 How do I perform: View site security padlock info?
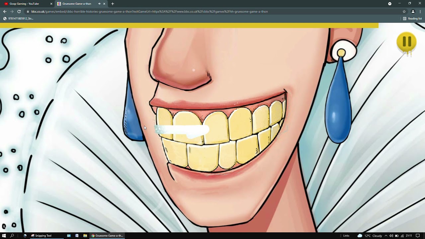(28, 12)
